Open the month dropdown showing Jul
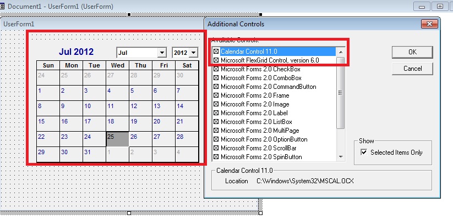Image resolution: width=453 pixels, height=220 pixels. point(162,53)
